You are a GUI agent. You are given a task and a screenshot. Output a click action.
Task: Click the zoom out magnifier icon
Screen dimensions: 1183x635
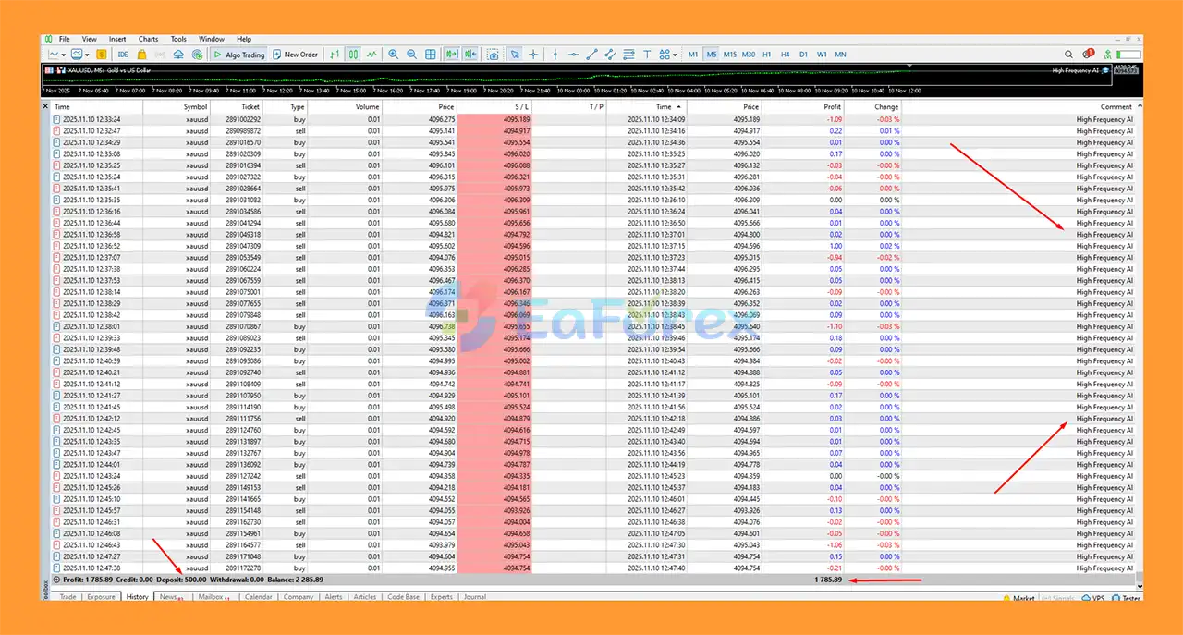[411, 55]
